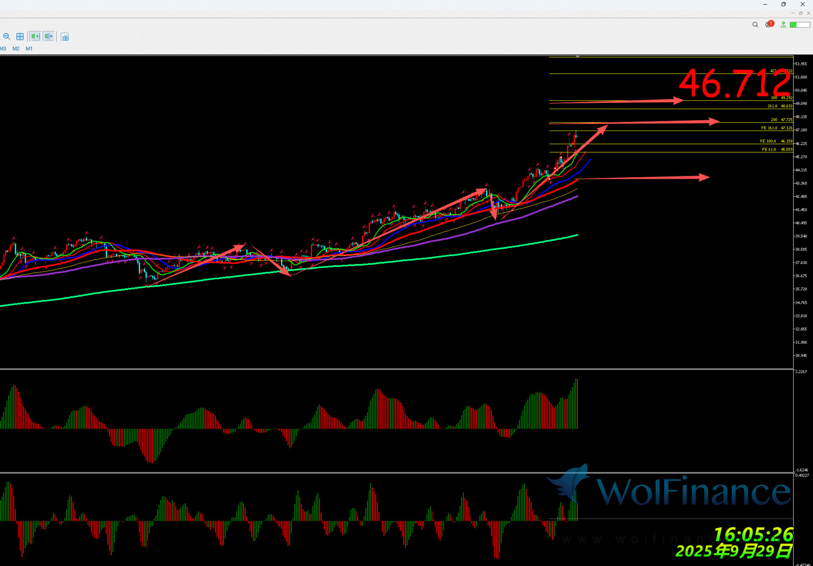Toggle chart shift from right border

(49, 37)
